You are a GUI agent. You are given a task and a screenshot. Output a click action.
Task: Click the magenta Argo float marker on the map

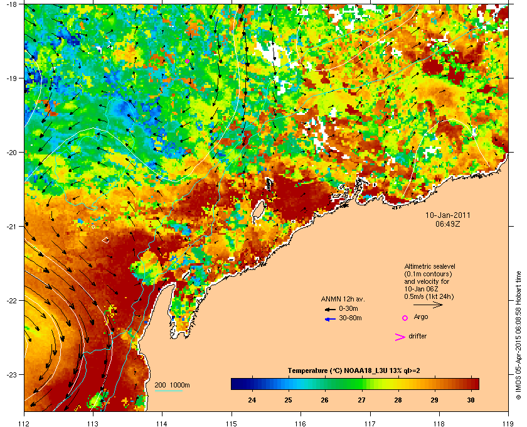click(x=187, y=62)
